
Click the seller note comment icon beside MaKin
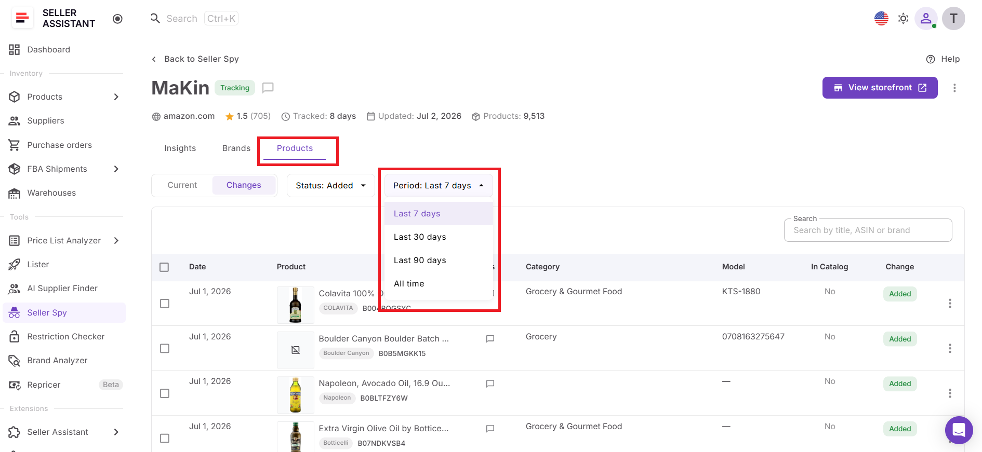coord(268,88)
